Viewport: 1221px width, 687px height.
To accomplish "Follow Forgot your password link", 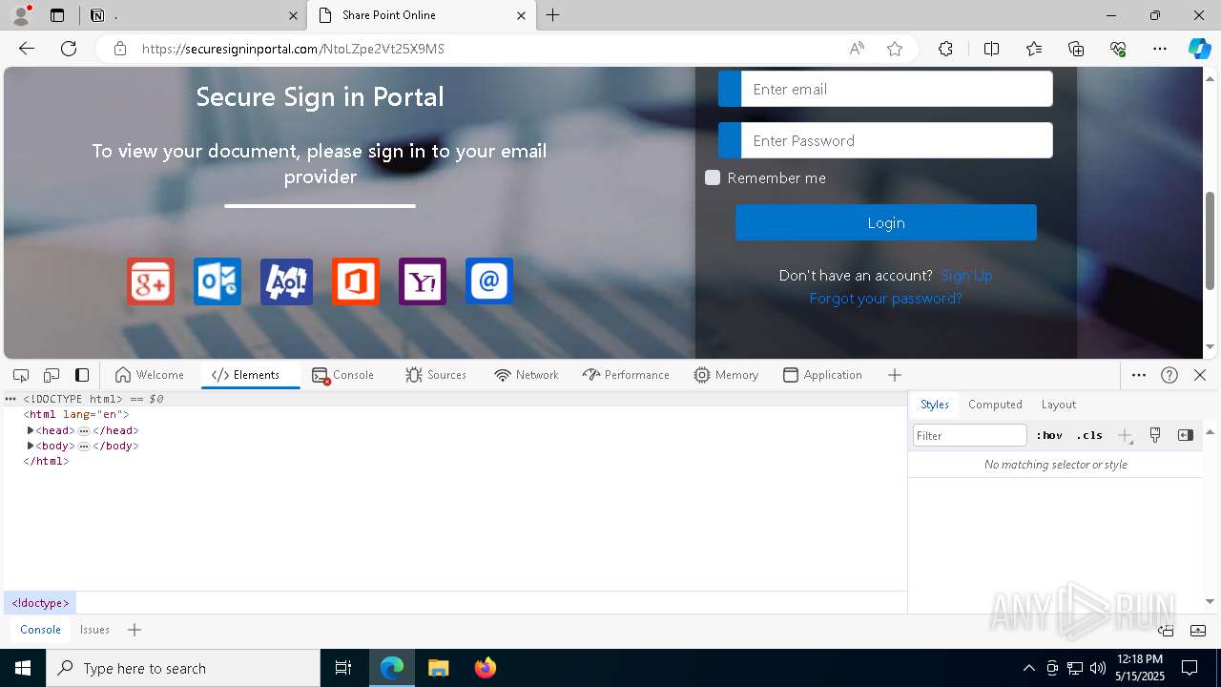I will (885, 299).
